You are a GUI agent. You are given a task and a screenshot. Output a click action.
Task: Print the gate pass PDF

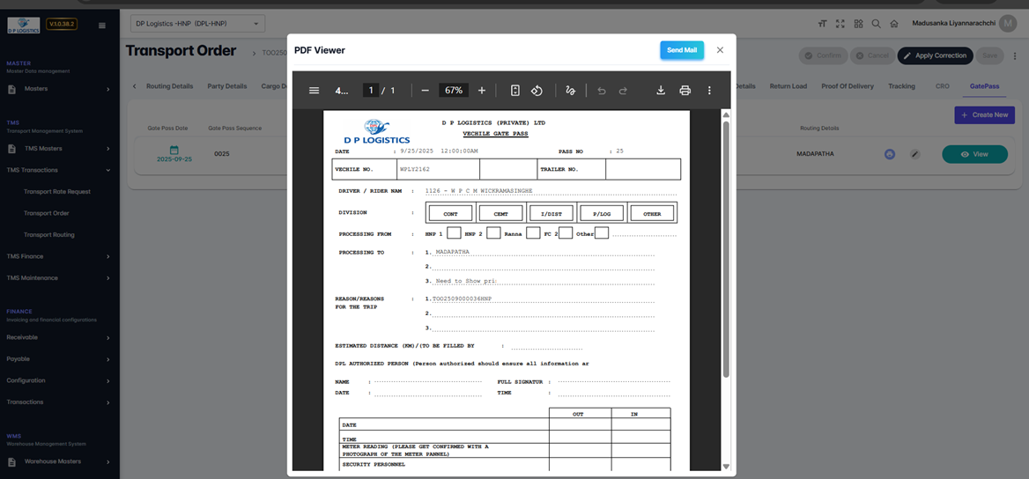tap(685, 91)
